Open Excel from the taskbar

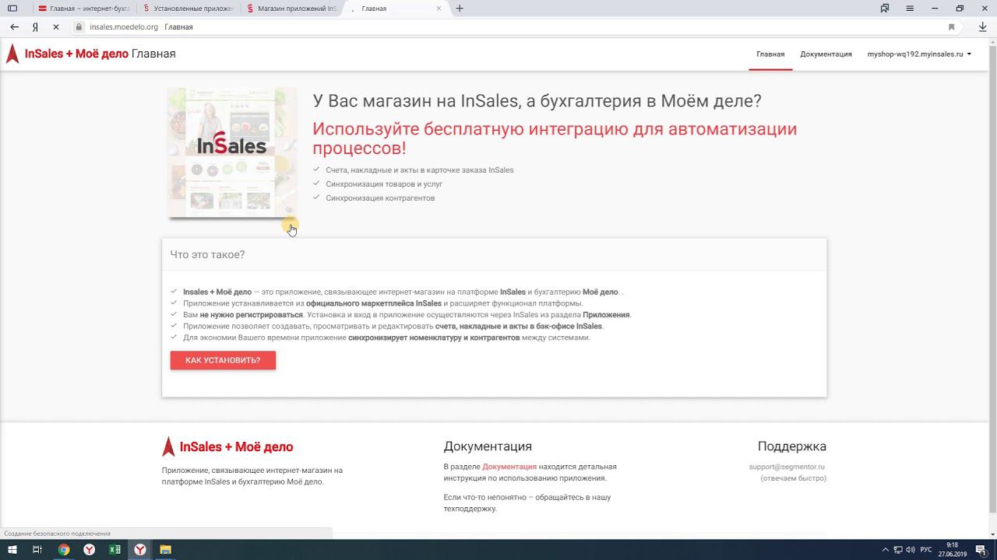(114, 550)
